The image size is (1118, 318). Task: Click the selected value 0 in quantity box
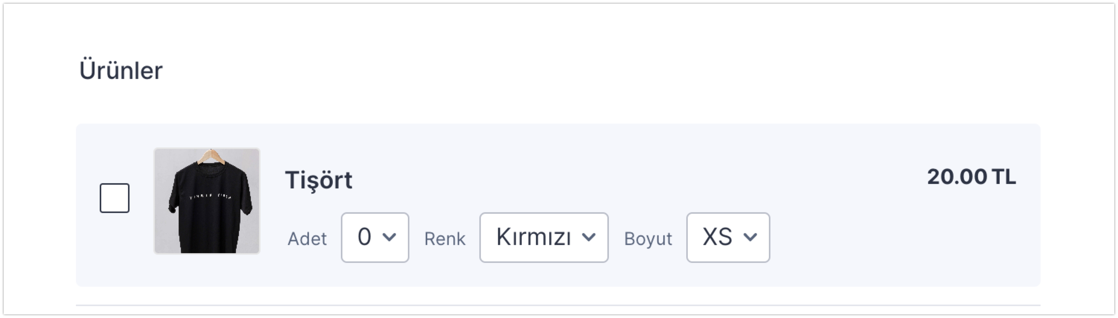click(364, 237)
